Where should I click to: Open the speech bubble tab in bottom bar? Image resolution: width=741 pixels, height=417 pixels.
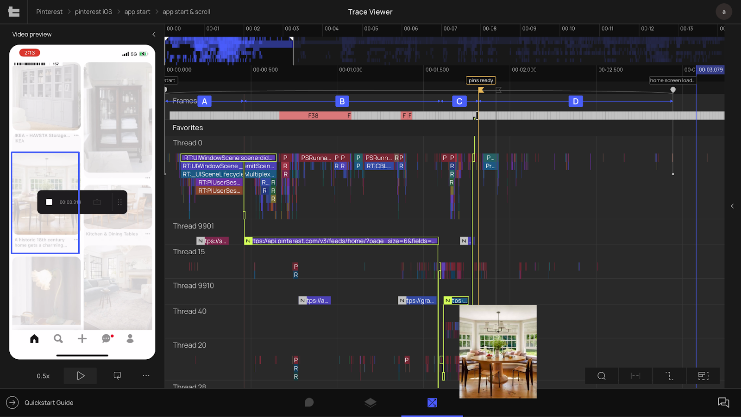[309, 403]
